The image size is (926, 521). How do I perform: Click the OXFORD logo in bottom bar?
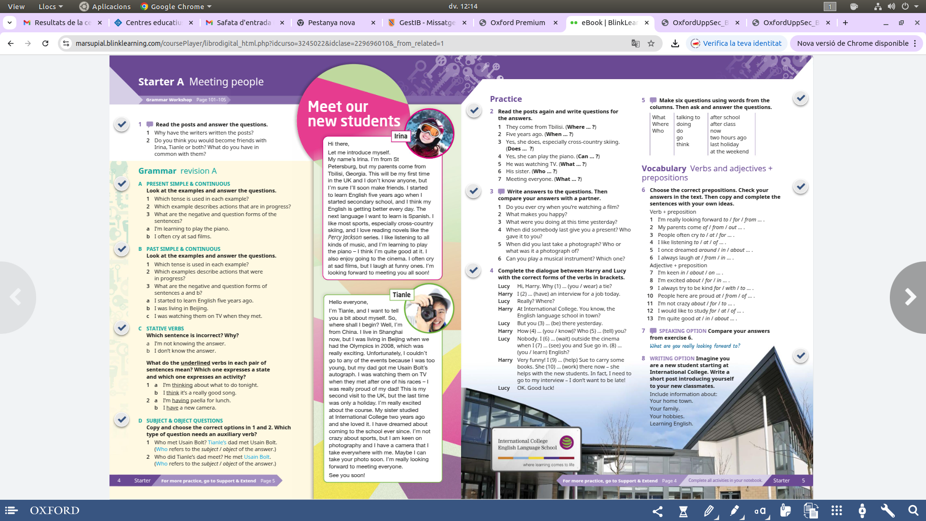[x=54, y=510]
